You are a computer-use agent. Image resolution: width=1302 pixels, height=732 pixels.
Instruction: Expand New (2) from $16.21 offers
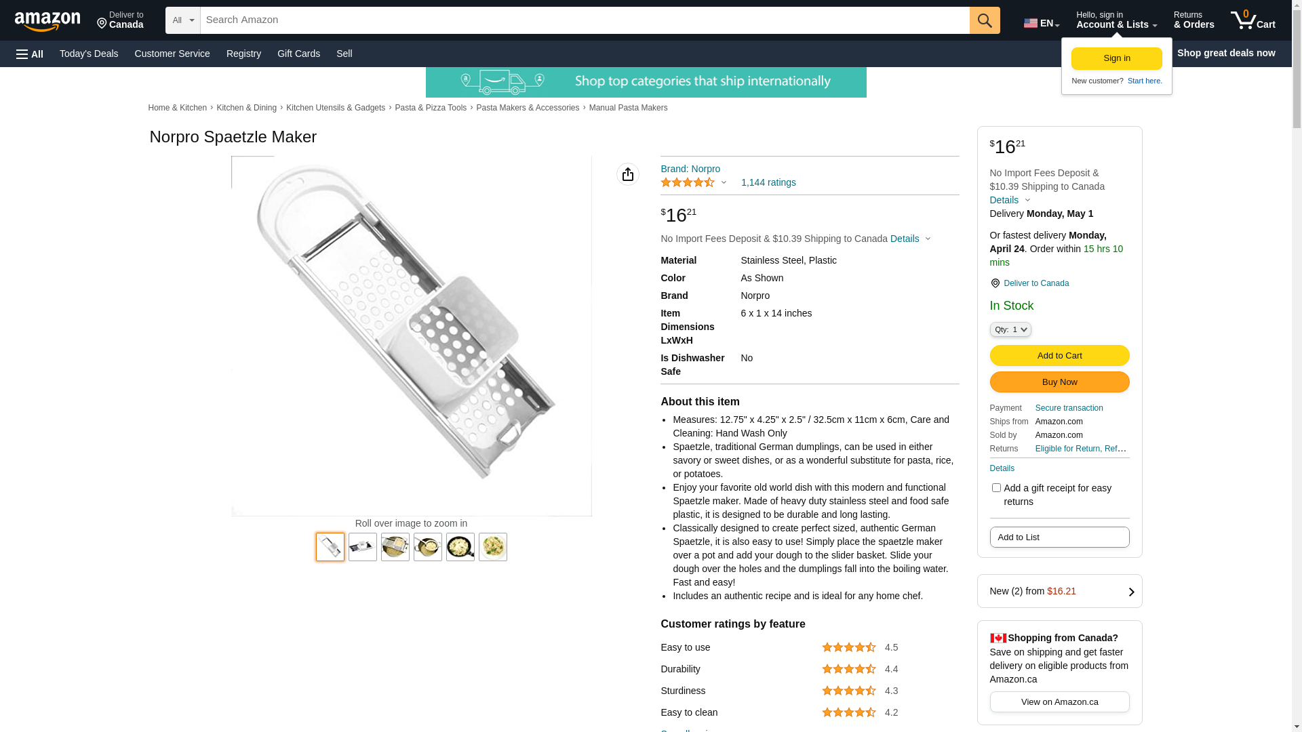(1059, 591)
